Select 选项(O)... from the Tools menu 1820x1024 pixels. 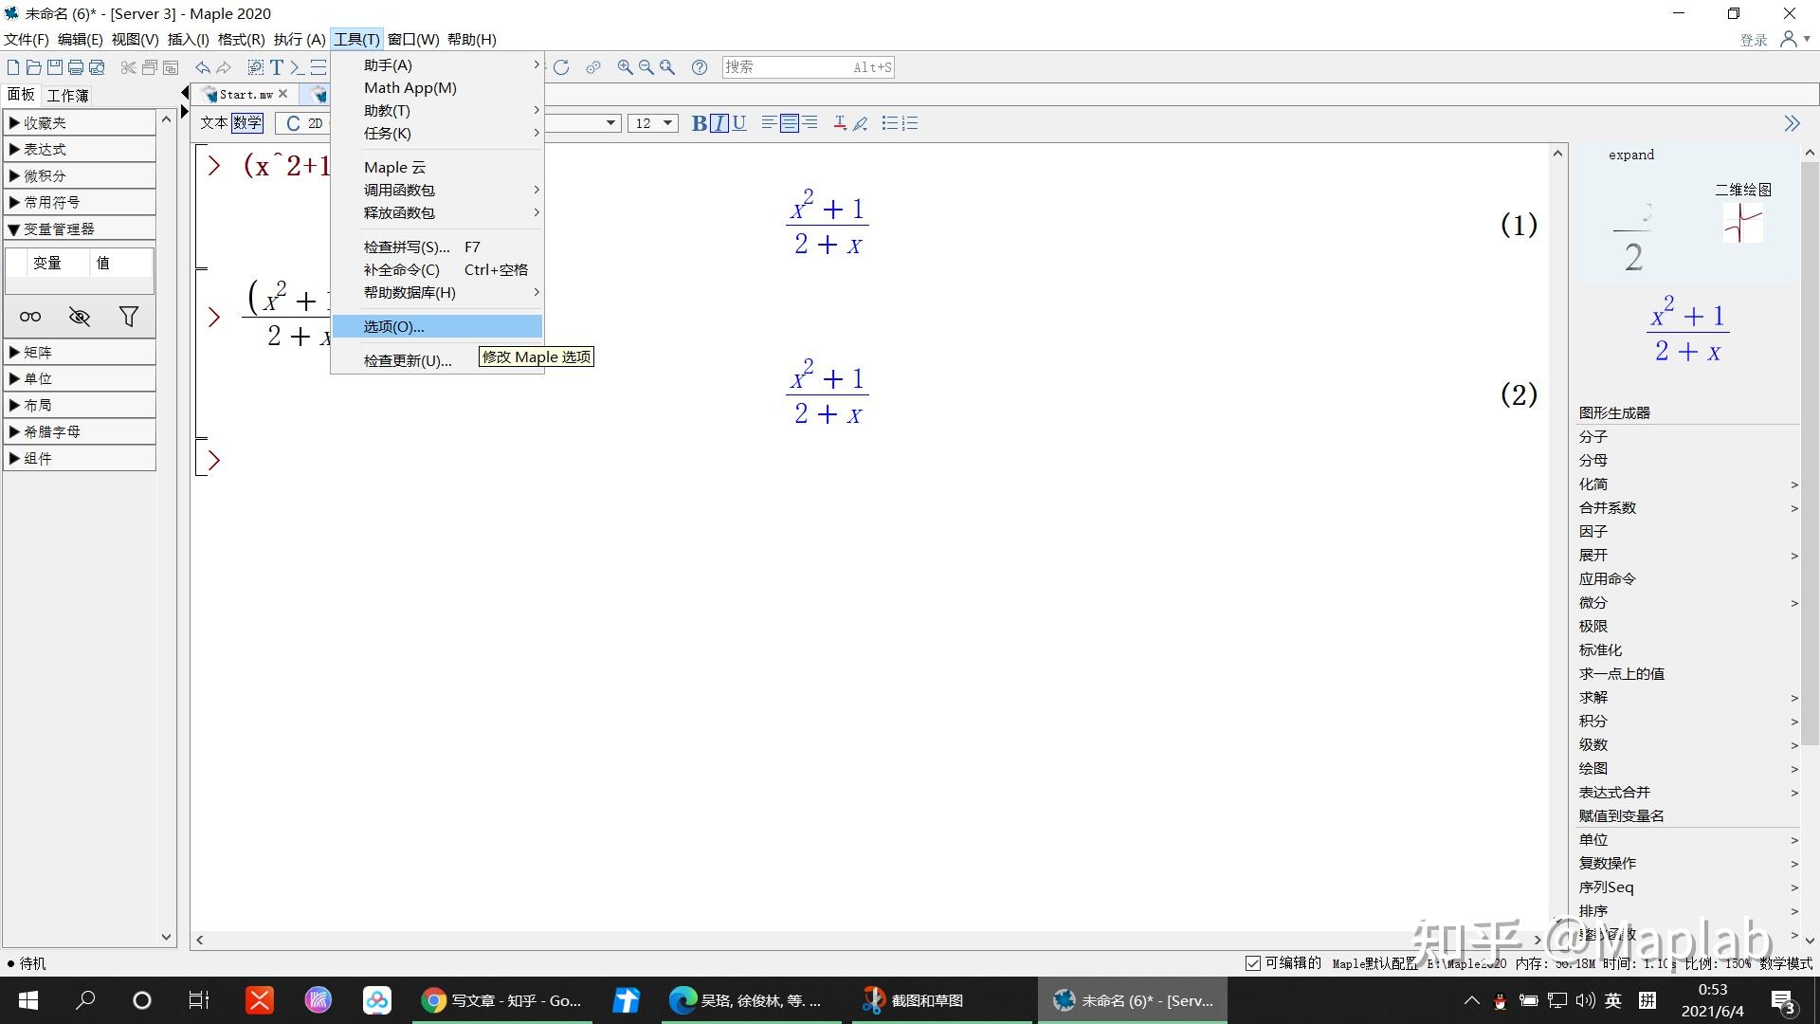(393, 327)
